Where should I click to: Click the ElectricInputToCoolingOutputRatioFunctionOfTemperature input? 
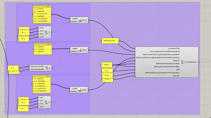158,58
